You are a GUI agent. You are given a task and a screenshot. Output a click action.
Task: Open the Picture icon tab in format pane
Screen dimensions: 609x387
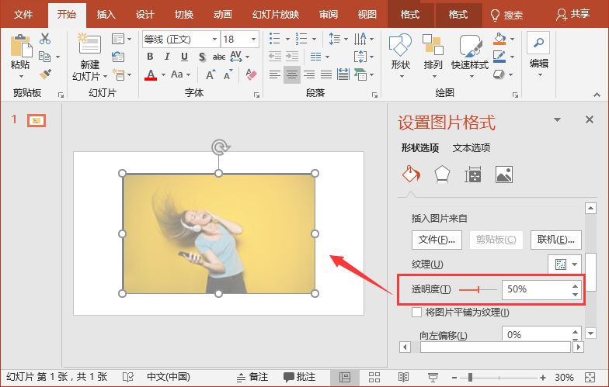tap(503, 174)
